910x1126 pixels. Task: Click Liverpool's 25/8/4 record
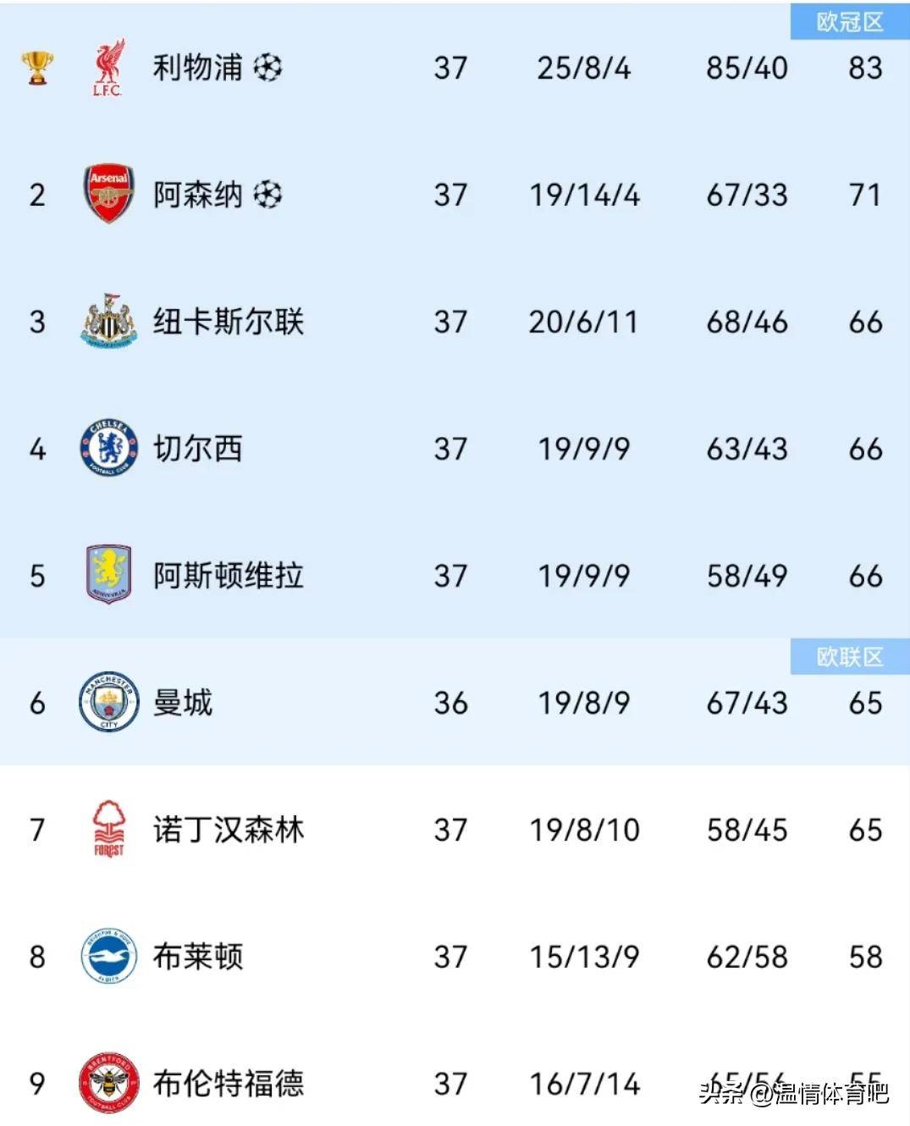(584, 68)
